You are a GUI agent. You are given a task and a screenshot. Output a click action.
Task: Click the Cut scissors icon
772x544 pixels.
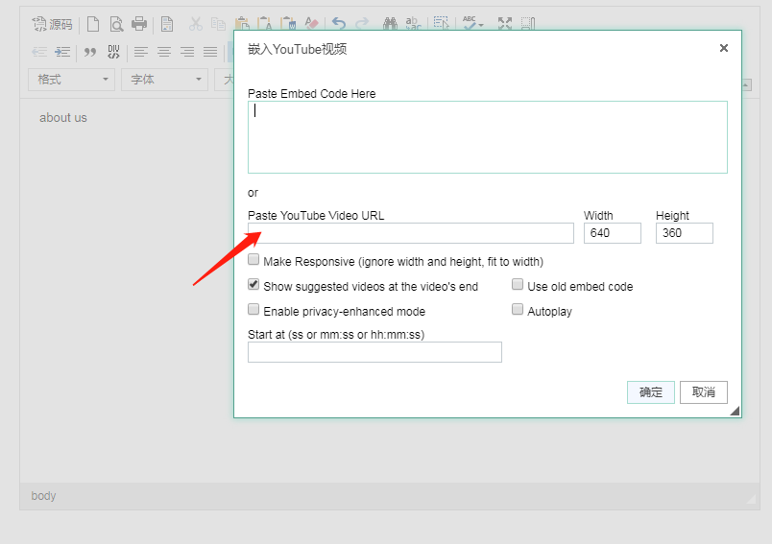pos(196,24)
